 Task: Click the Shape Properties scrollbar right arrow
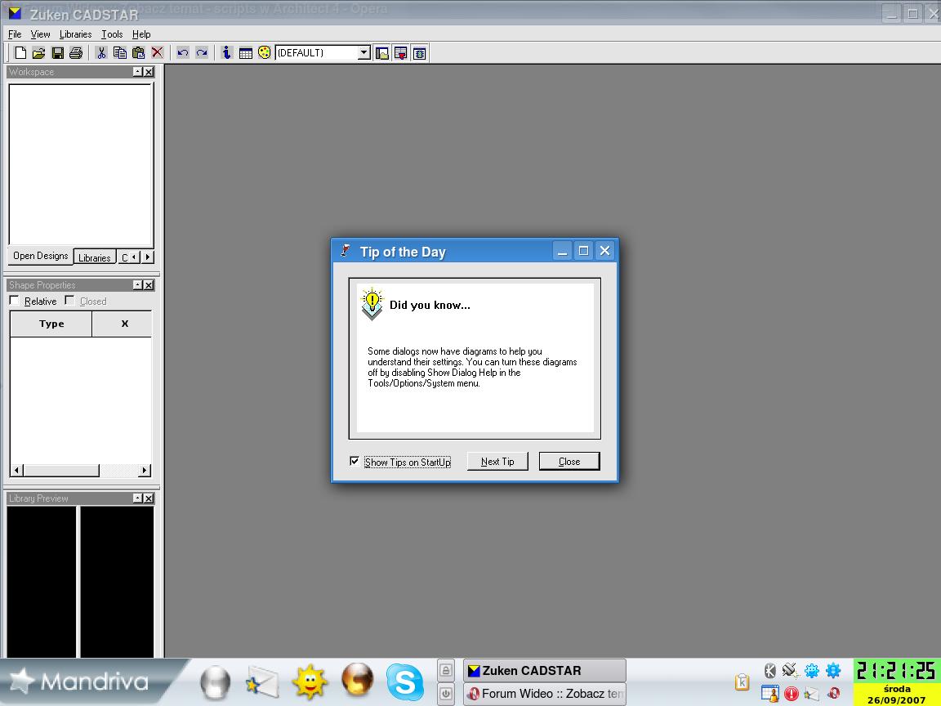pos(144,470)
